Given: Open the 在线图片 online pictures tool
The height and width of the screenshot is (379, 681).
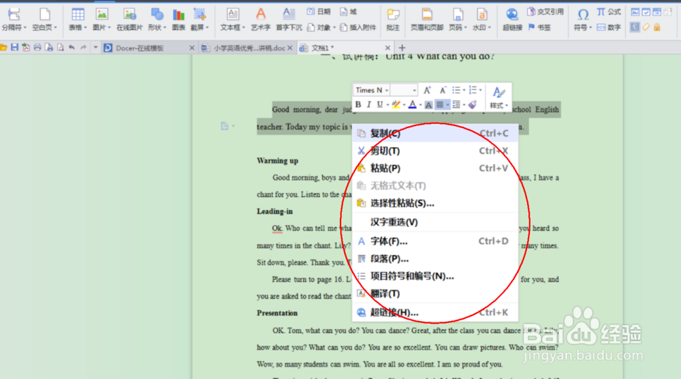Looking at the screenshot, I should tap(129, 20).
